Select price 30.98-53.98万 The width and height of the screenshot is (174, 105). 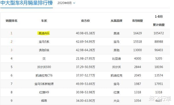pos(86,92)
